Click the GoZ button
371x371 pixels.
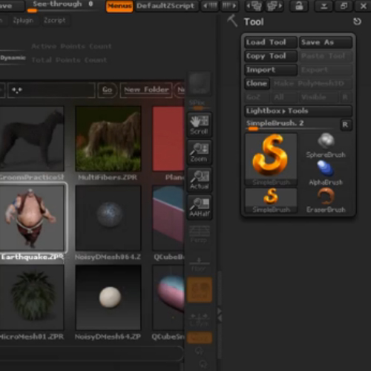(257, 97)
